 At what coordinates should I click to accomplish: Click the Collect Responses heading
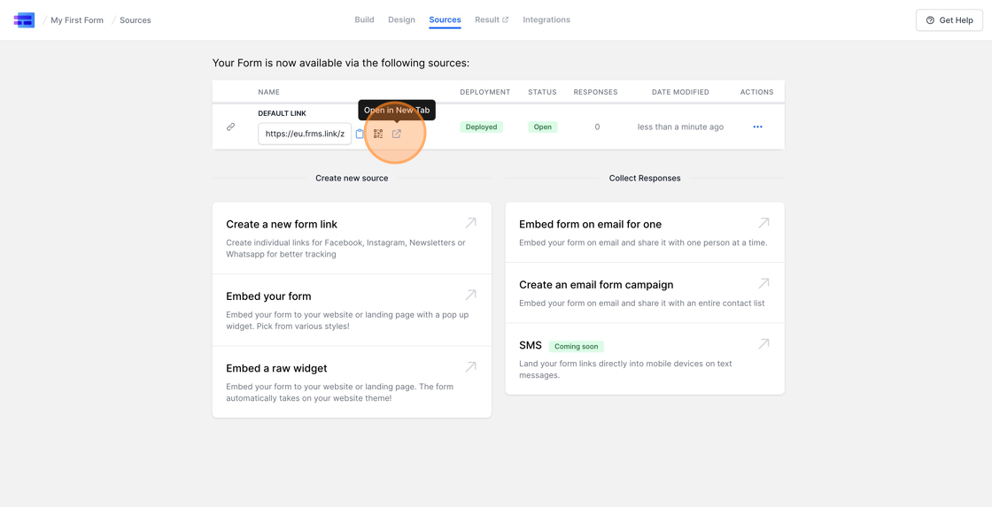(645, 178)
